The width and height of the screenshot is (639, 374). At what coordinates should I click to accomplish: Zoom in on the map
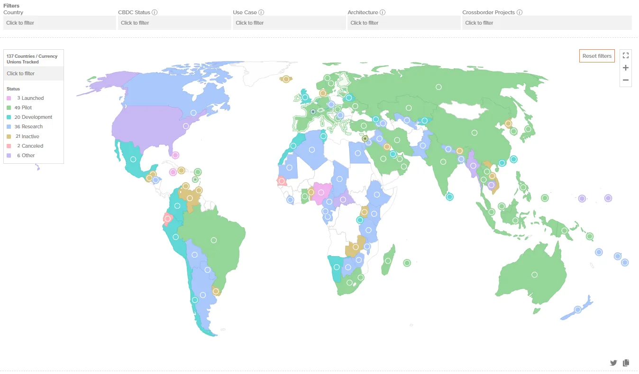pyautogui.click(x=625, y=68)
